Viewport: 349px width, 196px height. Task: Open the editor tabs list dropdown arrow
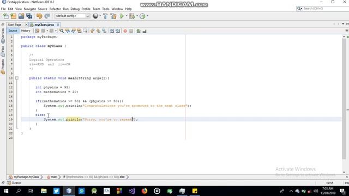343,24
